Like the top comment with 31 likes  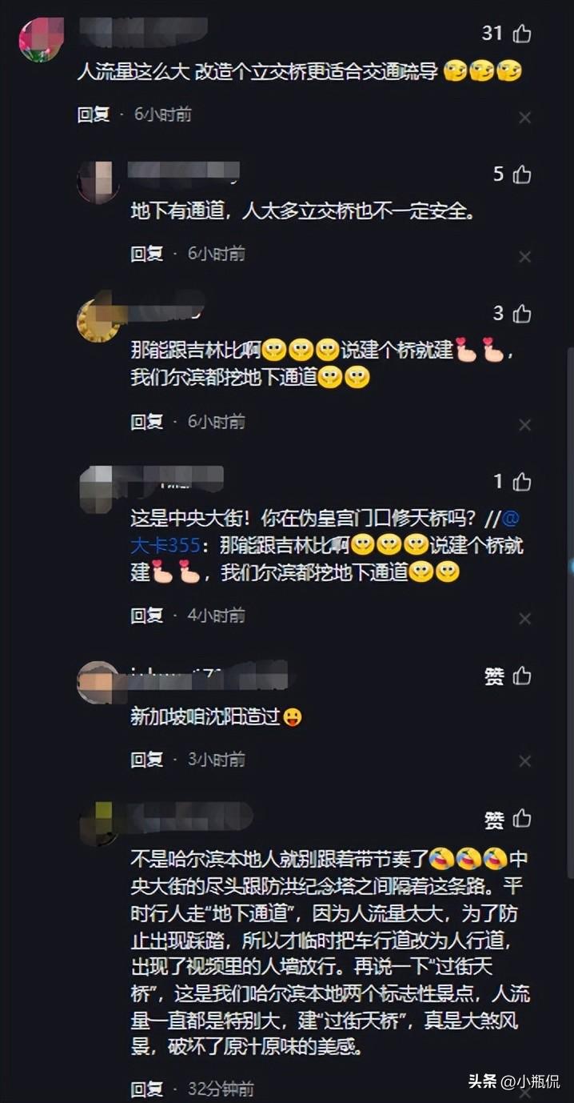click(x=522, y=34)
